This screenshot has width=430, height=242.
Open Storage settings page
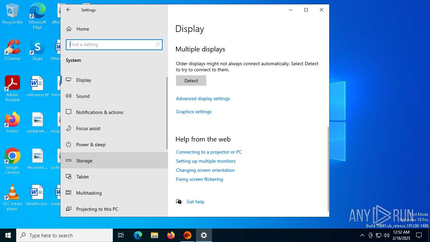click(x=114, y=161)
